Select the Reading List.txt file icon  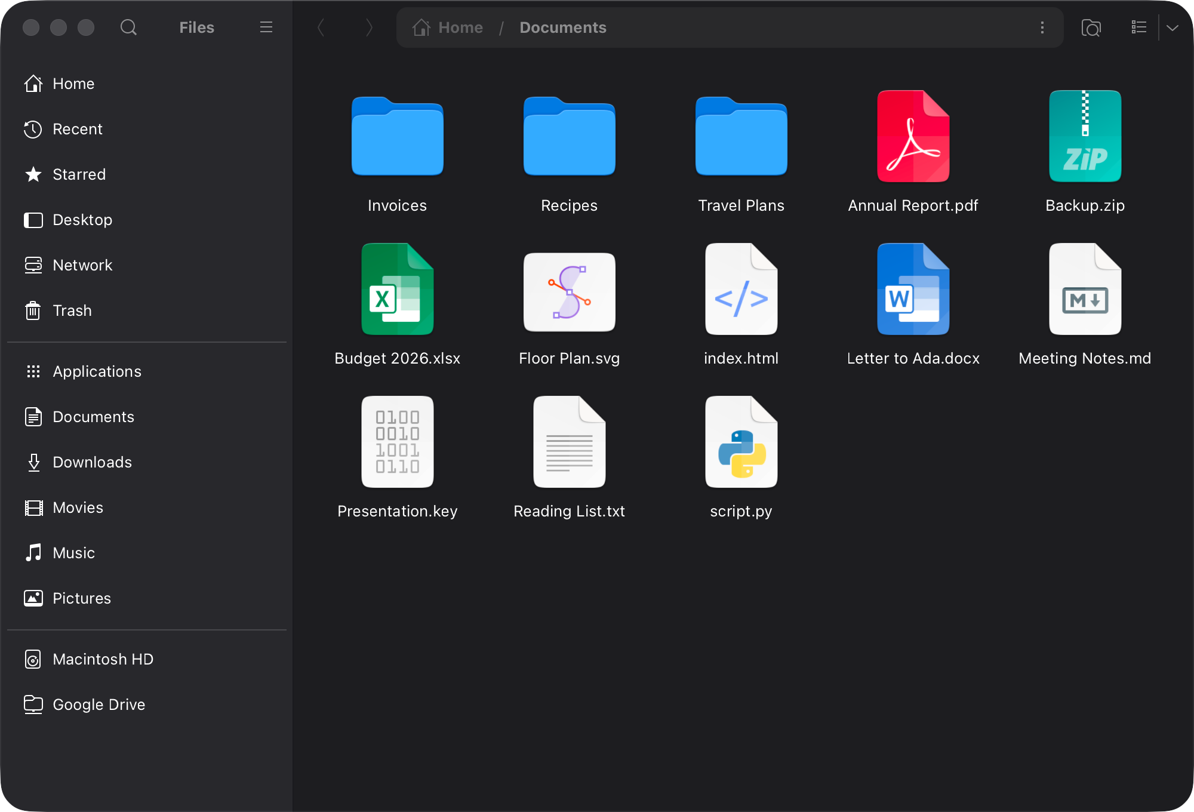pos(570,442)
